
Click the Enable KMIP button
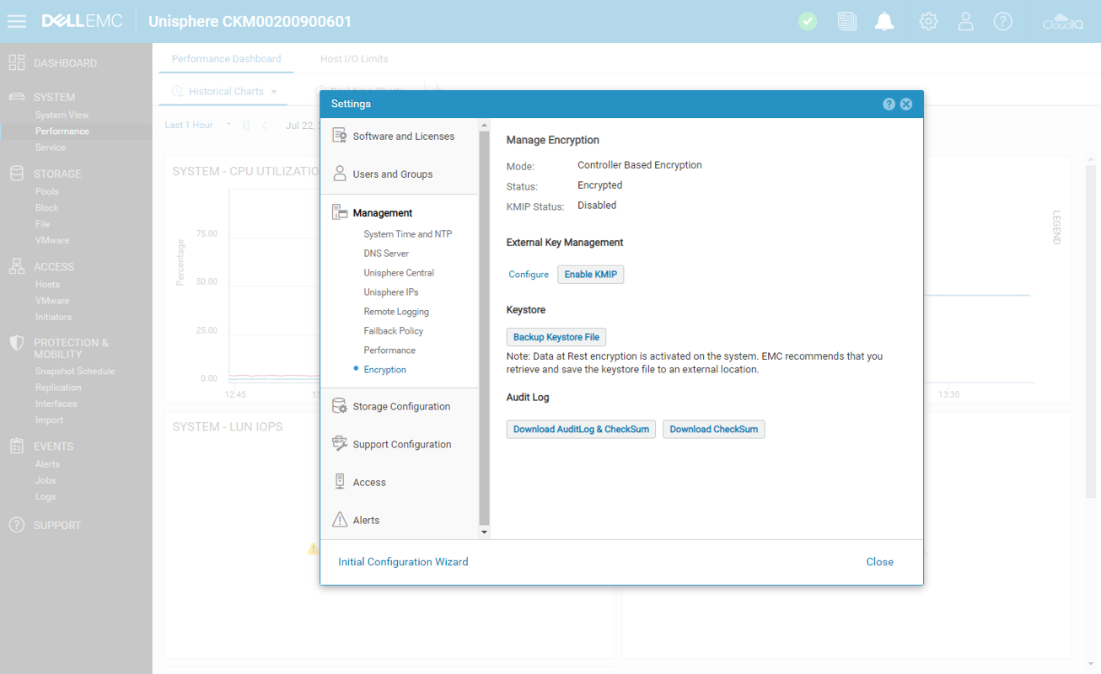[591, 275]
